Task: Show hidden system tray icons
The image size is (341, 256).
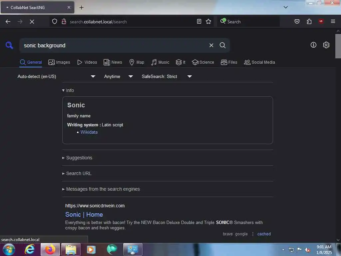Action: 283,250
